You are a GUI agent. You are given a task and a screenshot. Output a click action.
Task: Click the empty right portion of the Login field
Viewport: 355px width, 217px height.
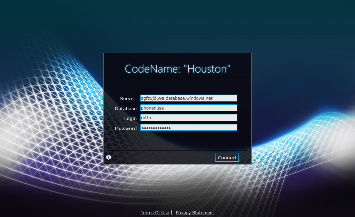209,118
